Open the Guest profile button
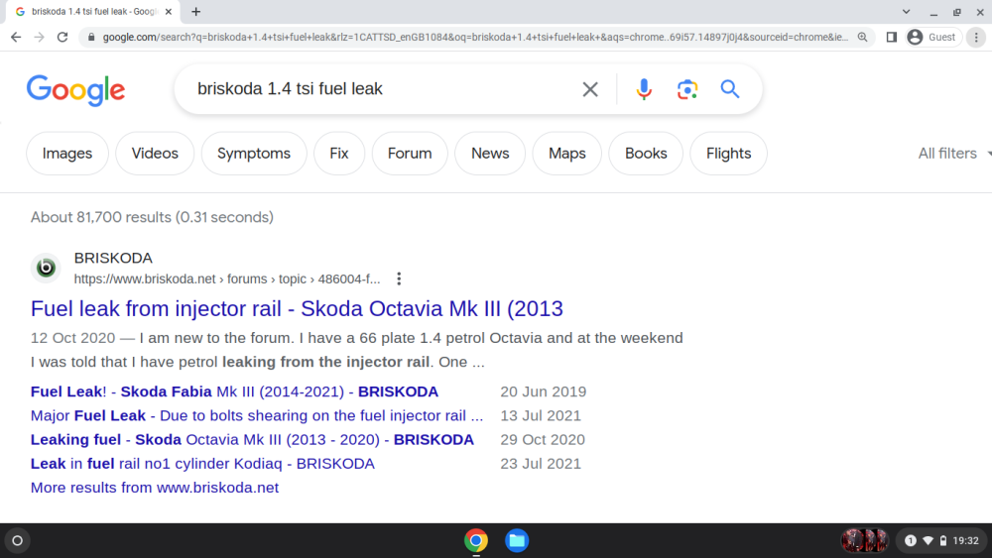This screenshot has height=558, width=992. [932, 38]
